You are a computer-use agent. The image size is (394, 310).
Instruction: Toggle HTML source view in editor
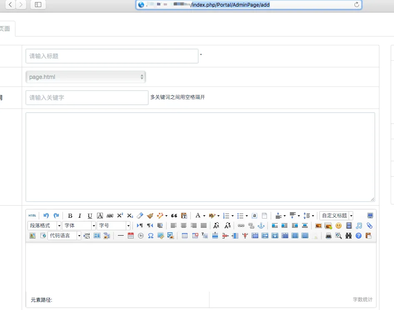click(x=32, y=216)
